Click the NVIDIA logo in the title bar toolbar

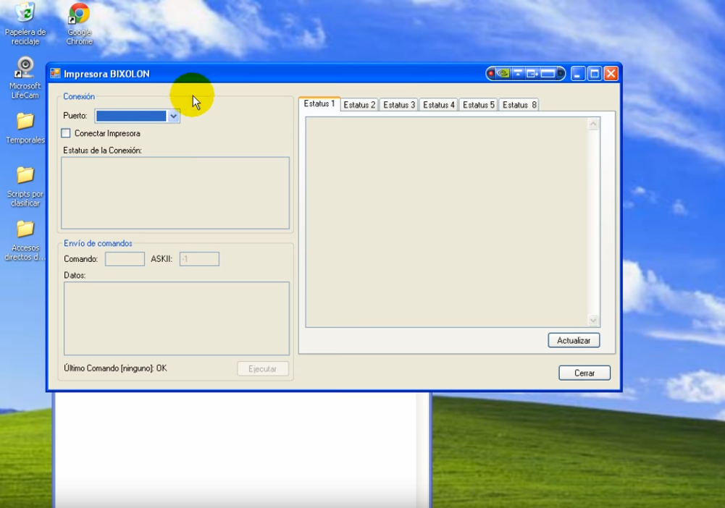pos(503,73)
